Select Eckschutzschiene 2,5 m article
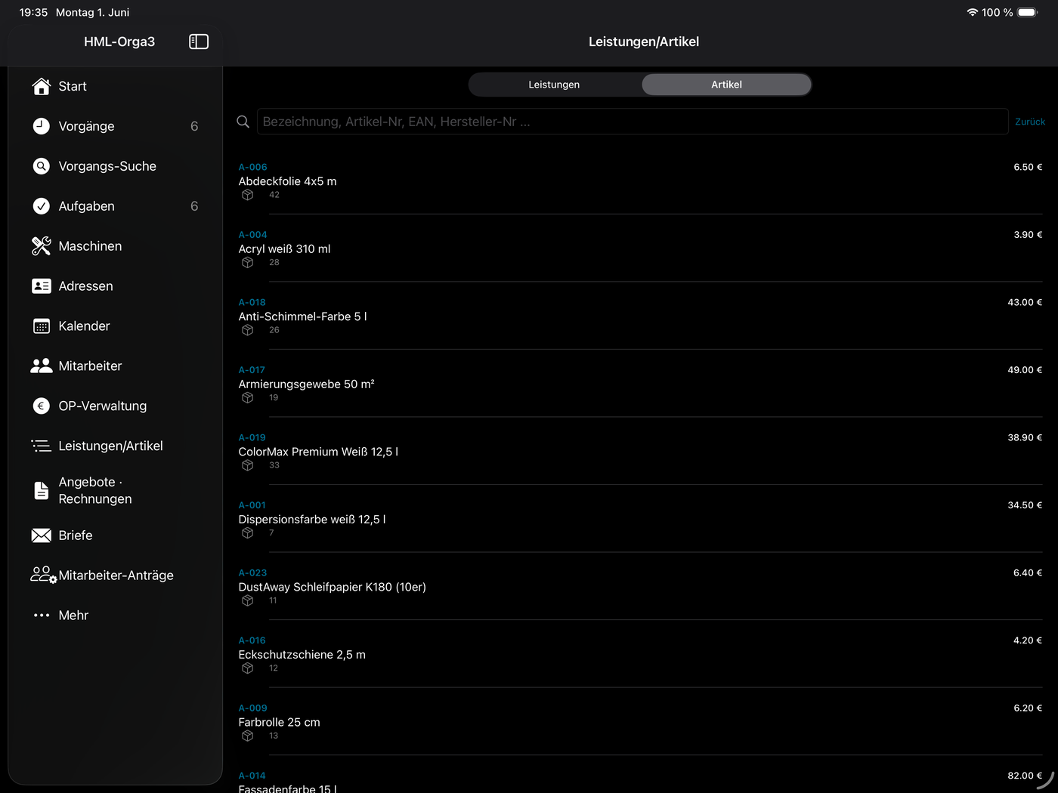1058x793 pixels. click(x=302, y=655)
